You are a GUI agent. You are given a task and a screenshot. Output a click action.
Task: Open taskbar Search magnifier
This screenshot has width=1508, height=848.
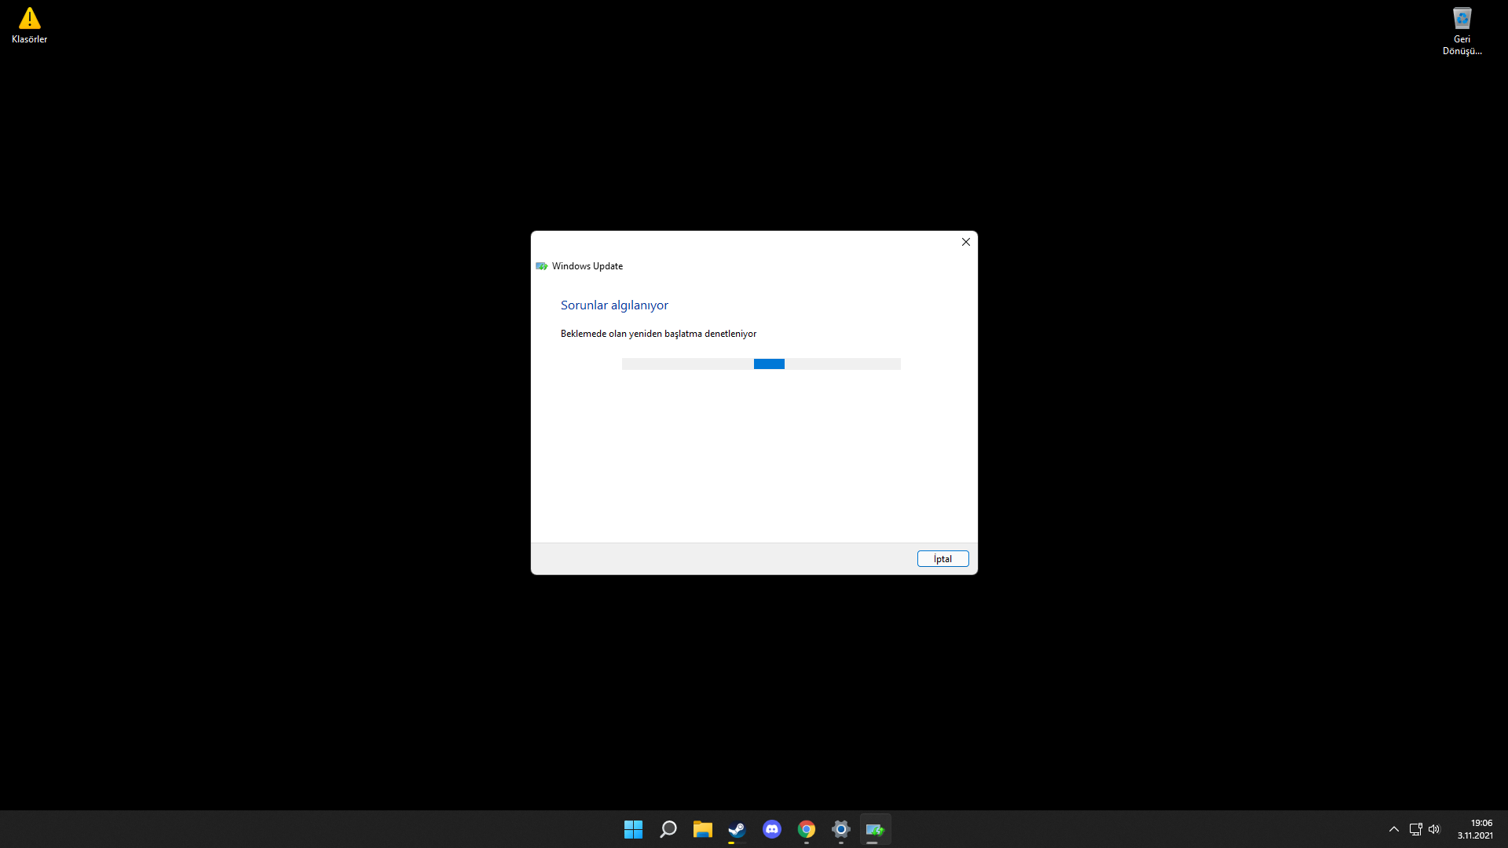(668, 829)
